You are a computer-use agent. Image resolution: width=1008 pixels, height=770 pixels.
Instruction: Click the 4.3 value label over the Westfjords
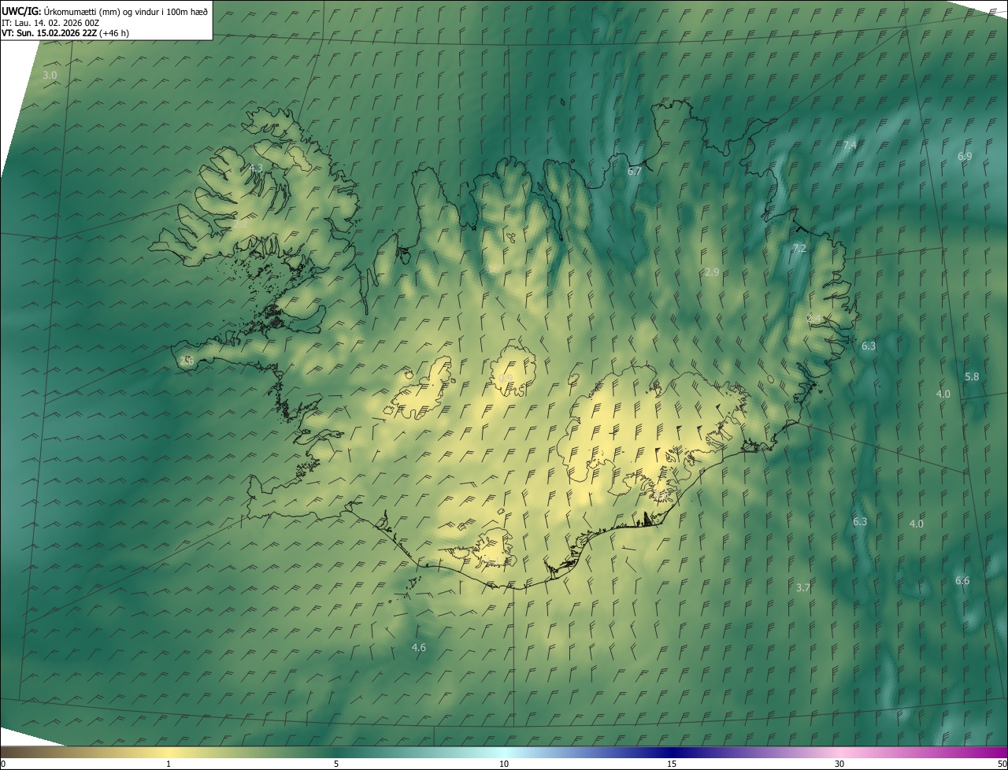[x=256, y=168]
